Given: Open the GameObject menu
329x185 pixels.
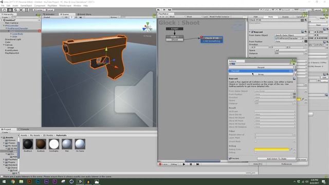Looking at the screenshot, I should (26, 6).
